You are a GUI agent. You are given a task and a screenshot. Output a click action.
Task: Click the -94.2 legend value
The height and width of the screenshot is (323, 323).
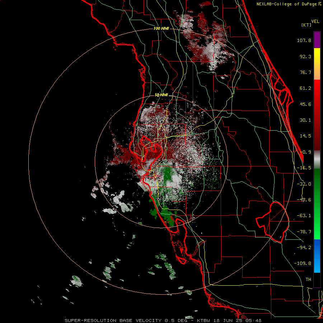coord(304,247)
